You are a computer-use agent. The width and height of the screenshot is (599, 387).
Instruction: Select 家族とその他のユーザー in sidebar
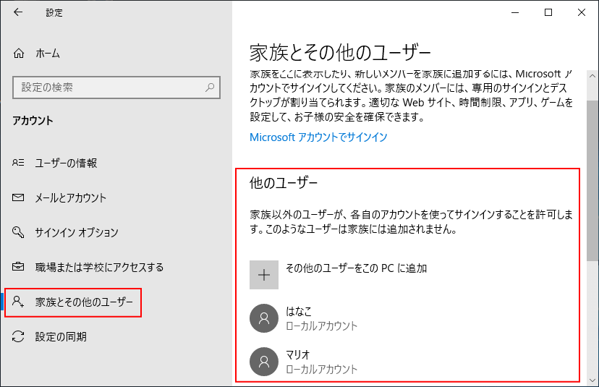pos(84,302)
